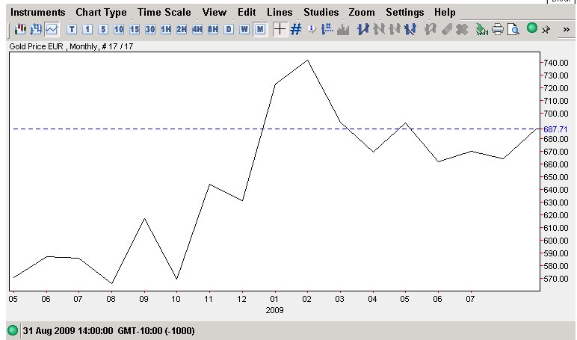Expand the toolbar overflow chevron
Viewport: 577px width, 340px height.
tap(567, 29)
